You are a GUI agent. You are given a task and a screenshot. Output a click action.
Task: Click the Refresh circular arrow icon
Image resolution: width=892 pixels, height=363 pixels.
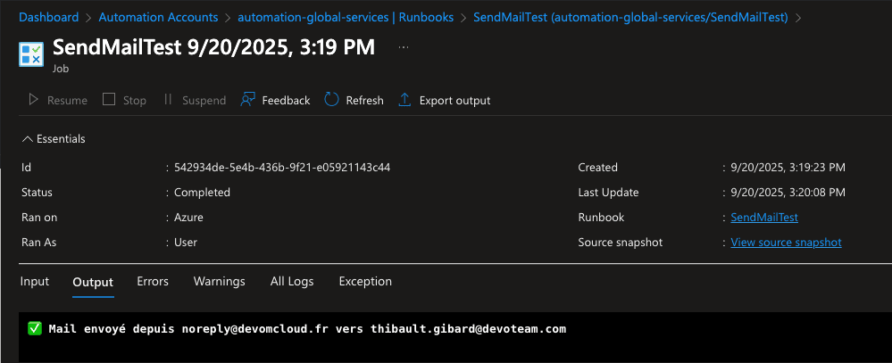(331, 100)
